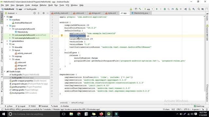
Task: Collapse all in the Project panel
Action: (39, 13)
